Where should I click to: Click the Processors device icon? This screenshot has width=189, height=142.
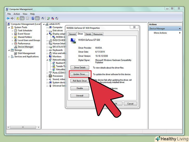click(50, 76)
